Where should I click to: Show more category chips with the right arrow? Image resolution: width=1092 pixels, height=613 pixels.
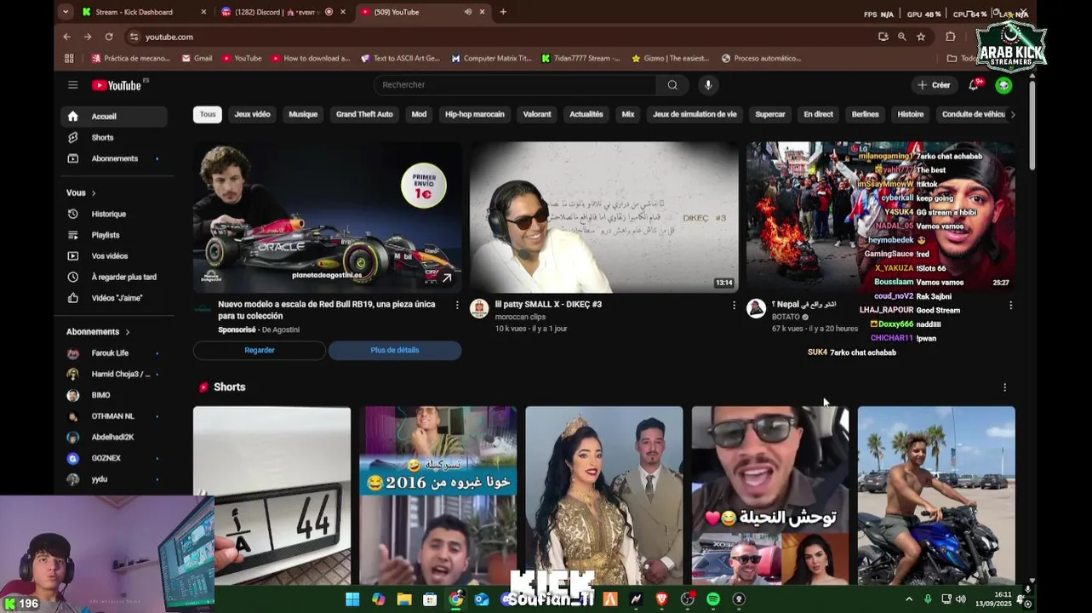click(x=1012, y=114)
